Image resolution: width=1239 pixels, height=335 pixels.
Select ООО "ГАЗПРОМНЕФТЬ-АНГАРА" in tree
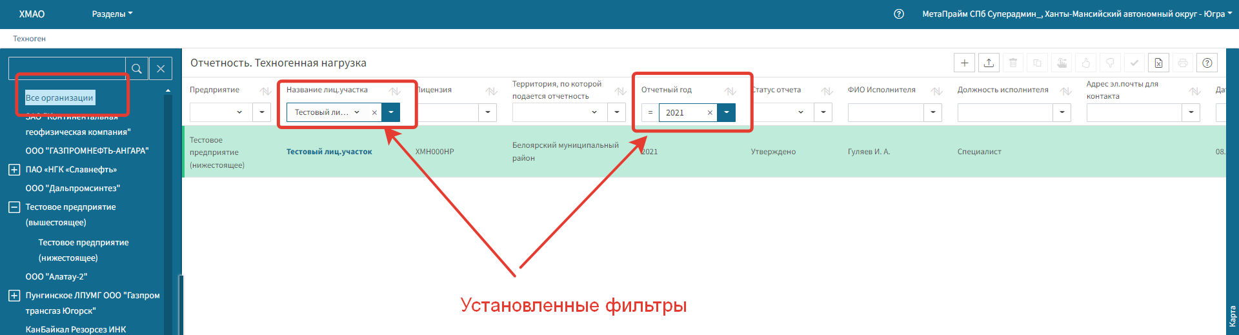point(87,150)
